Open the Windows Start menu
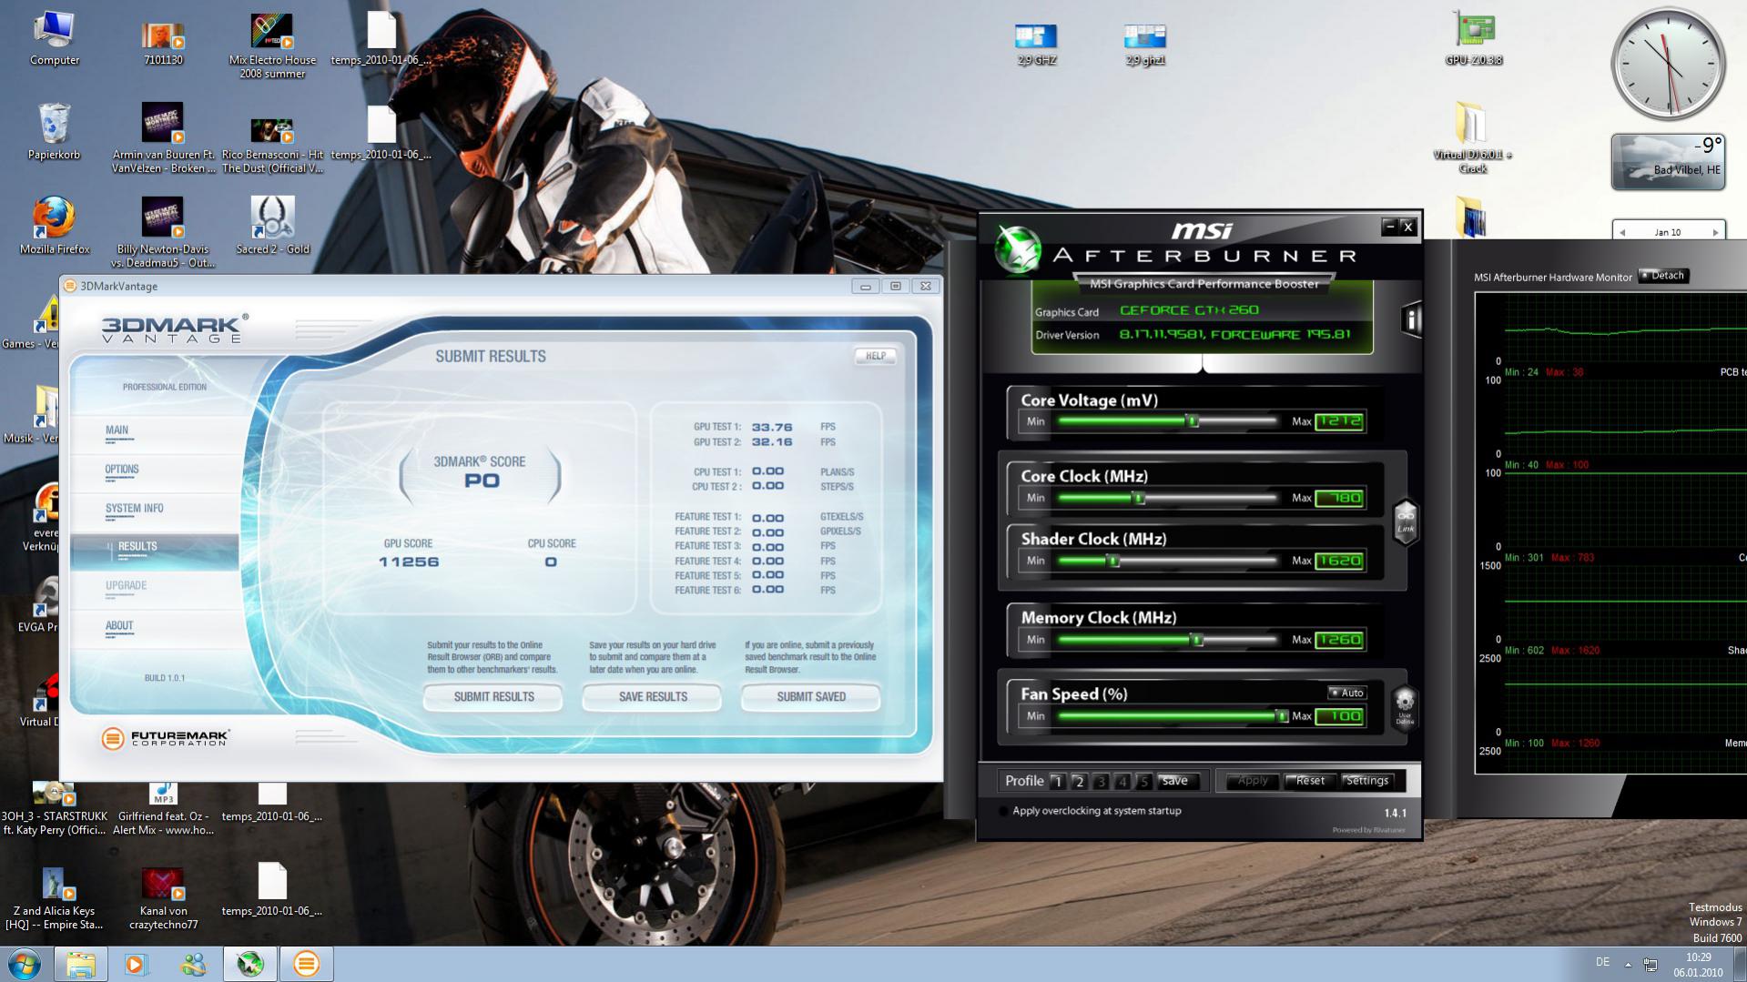The width and height of the screenshot is (1747, 982). (x=25, y=964)
